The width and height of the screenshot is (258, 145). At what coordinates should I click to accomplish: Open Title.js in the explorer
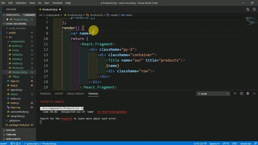point(16,77)
